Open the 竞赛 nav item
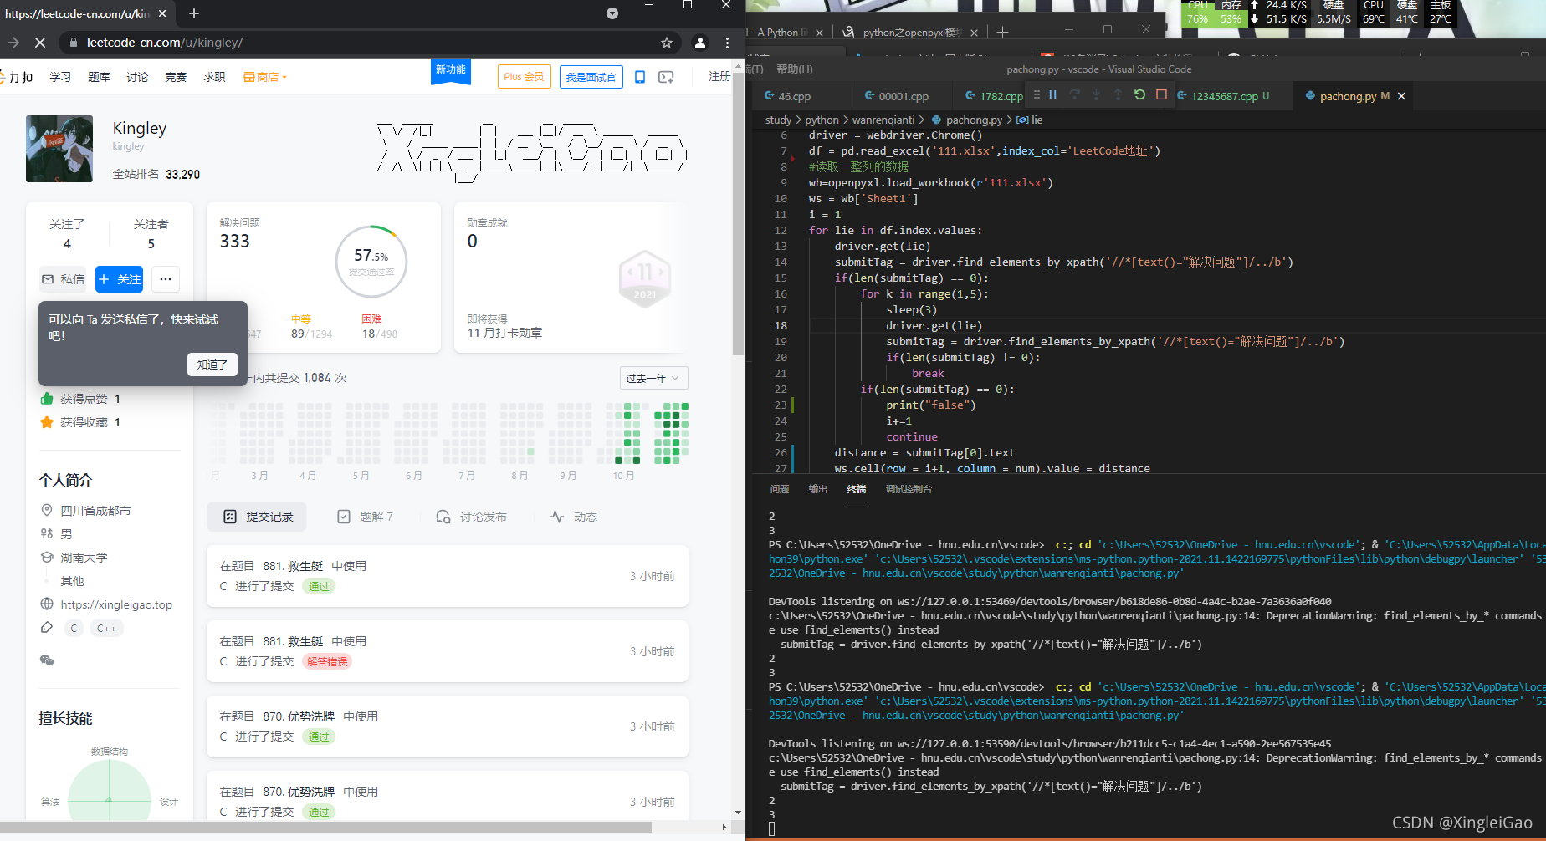The width and height of the screenshot is (1546, 841). tap(176, 77)
